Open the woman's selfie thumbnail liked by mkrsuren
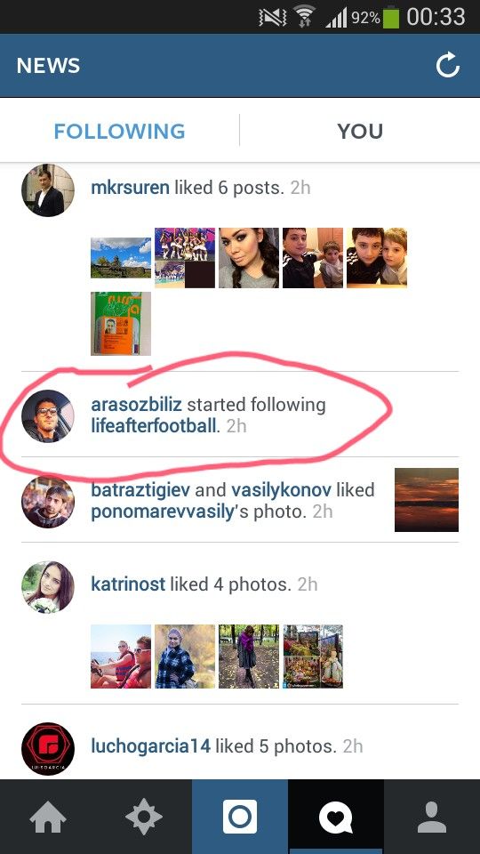The width and height of the screenshot is (480, 854). click(249, 258)
